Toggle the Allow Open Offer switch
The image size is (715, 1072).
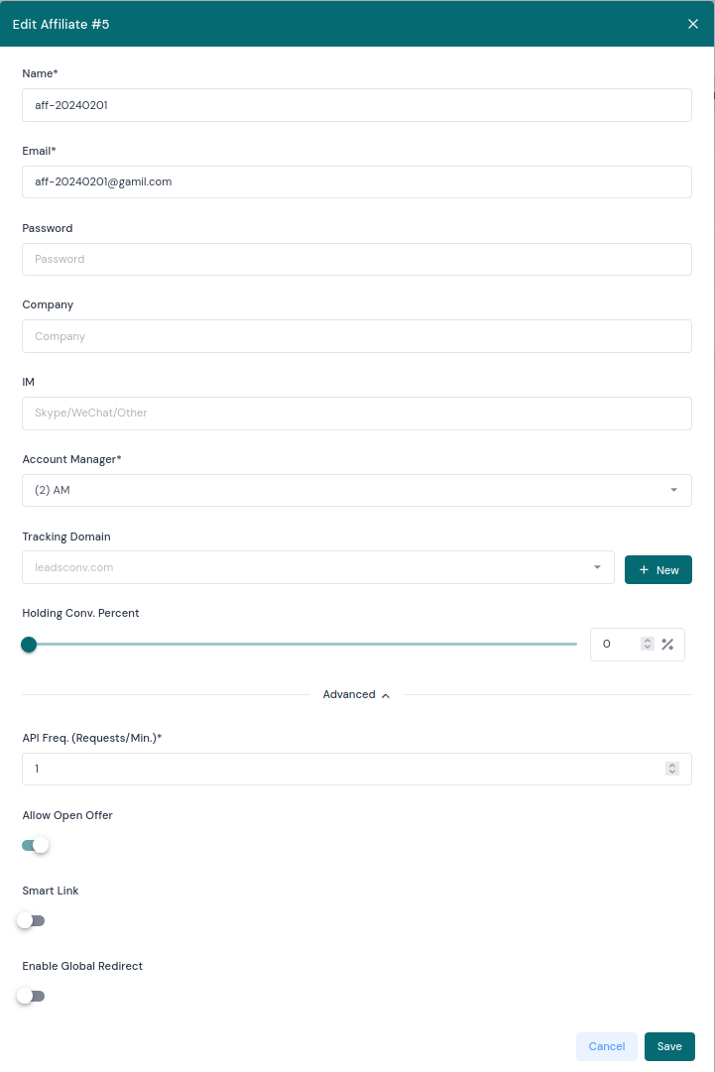coord(36,845)
